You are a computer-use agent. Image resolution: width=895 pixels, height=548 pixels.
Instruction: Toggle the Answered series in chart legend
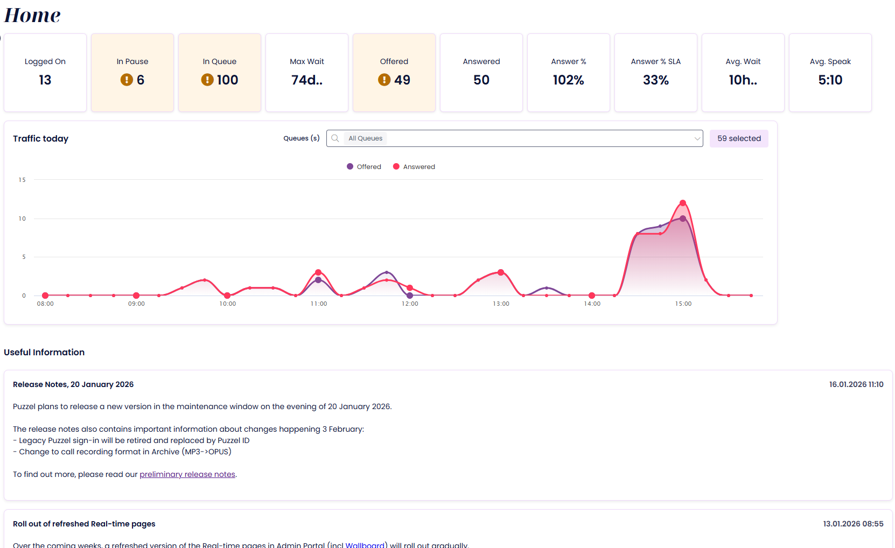[x=414, y=167]
